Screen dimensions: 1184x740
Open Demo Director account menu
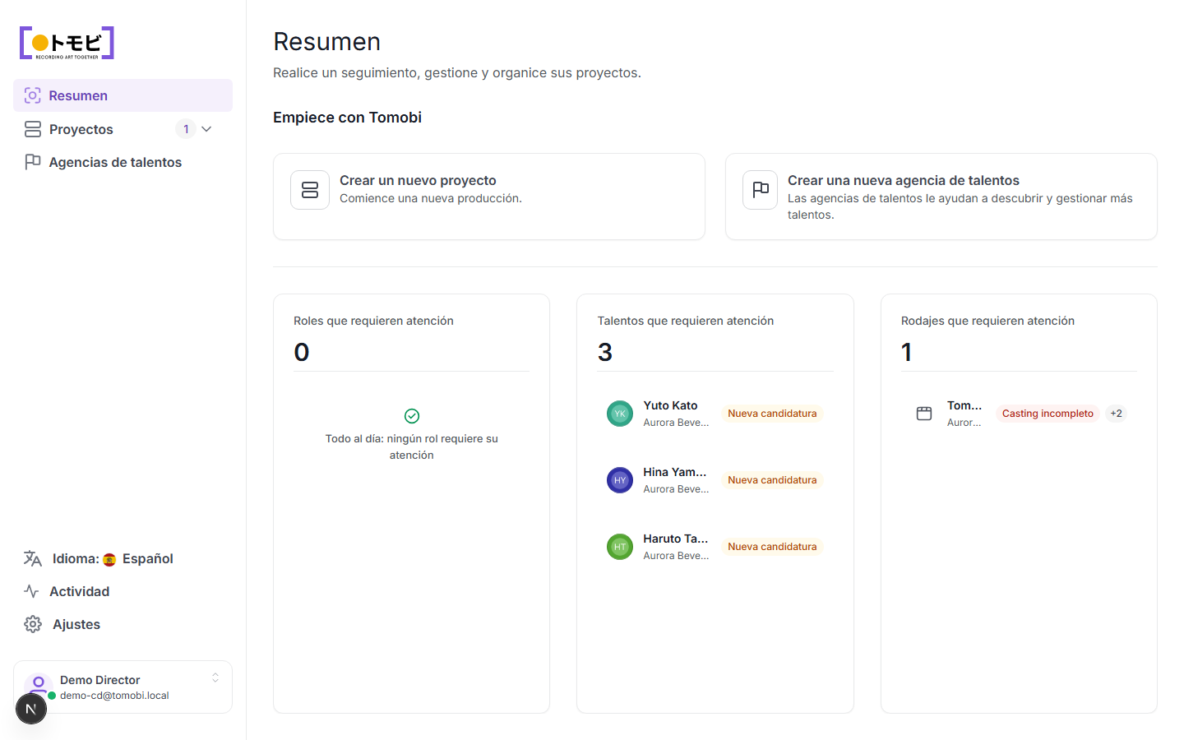tap(123, 687)
